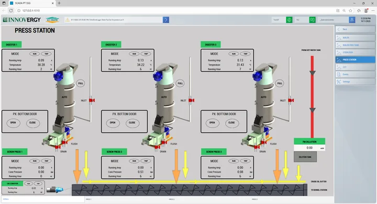Click Digester 2 FULL level indicator
Image resolution: width=377 pixels, height=204 pixels.
point(180,83)
